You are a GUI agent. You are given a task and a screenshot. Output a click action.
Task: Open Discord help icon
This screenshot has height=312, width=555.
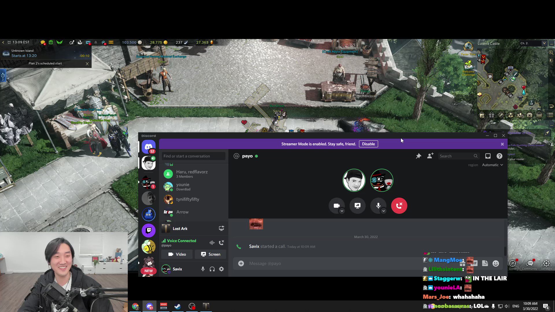499,156
